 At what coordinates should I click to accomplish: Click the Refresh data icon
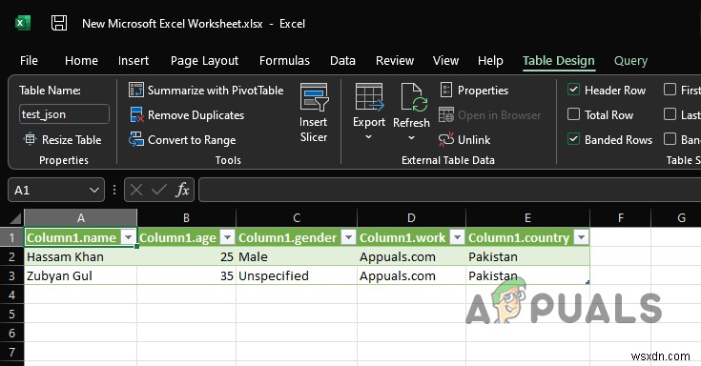click(x=414, y=97)
